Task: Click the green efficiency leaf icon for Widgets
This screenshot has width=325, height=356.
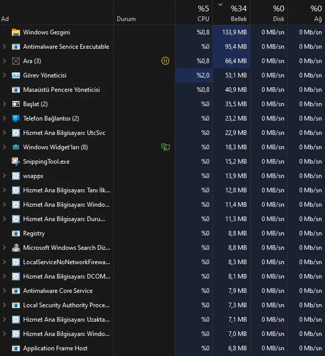Action: click(166, 147)
